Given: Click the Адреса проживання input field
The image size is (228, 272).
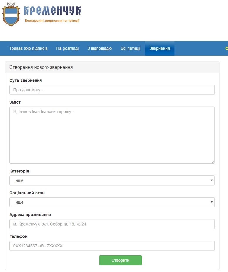Looking at the screenshot, I should [112, 224].
